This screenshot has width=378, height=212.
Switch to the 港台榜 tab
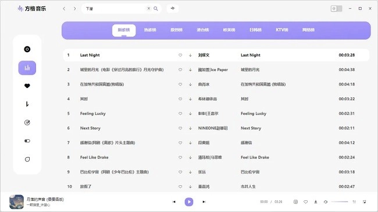[x=203, y=30]
